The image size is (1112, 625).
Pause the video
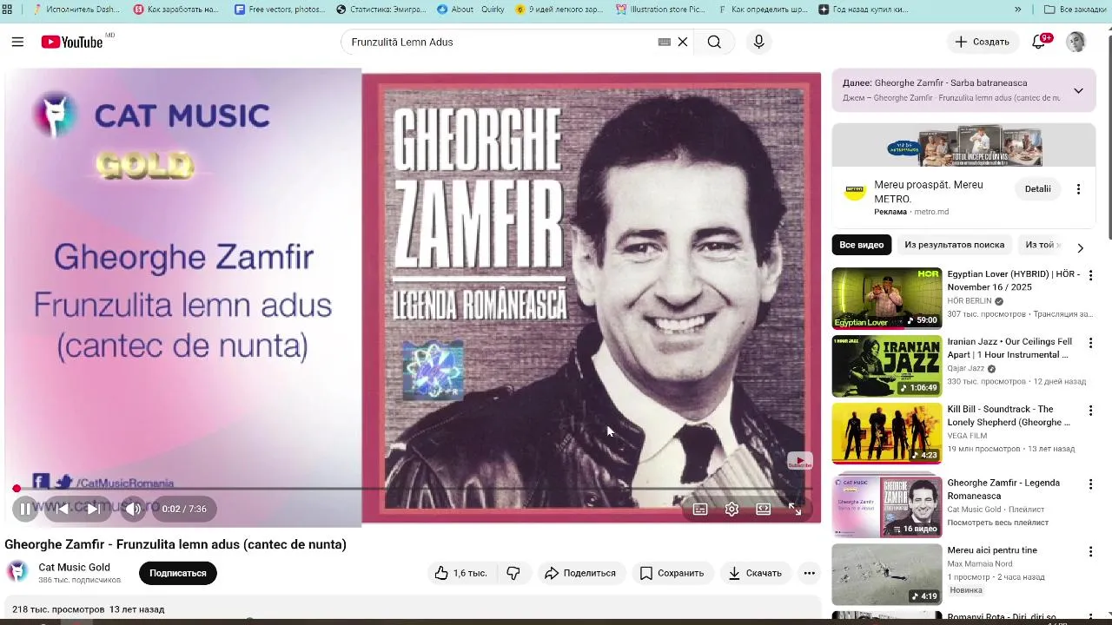tap(25, 509)
